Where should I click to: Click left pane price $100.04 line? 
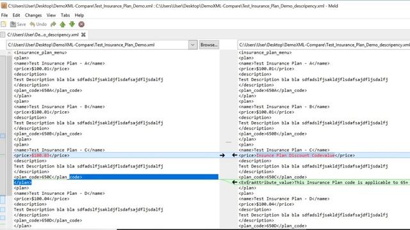pos(42,199)
